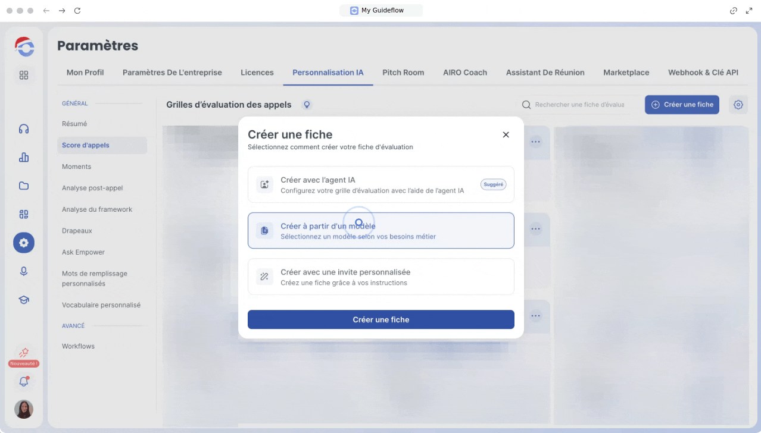Click the user profile avatar
761x433 pixels.
pos(24,409)
